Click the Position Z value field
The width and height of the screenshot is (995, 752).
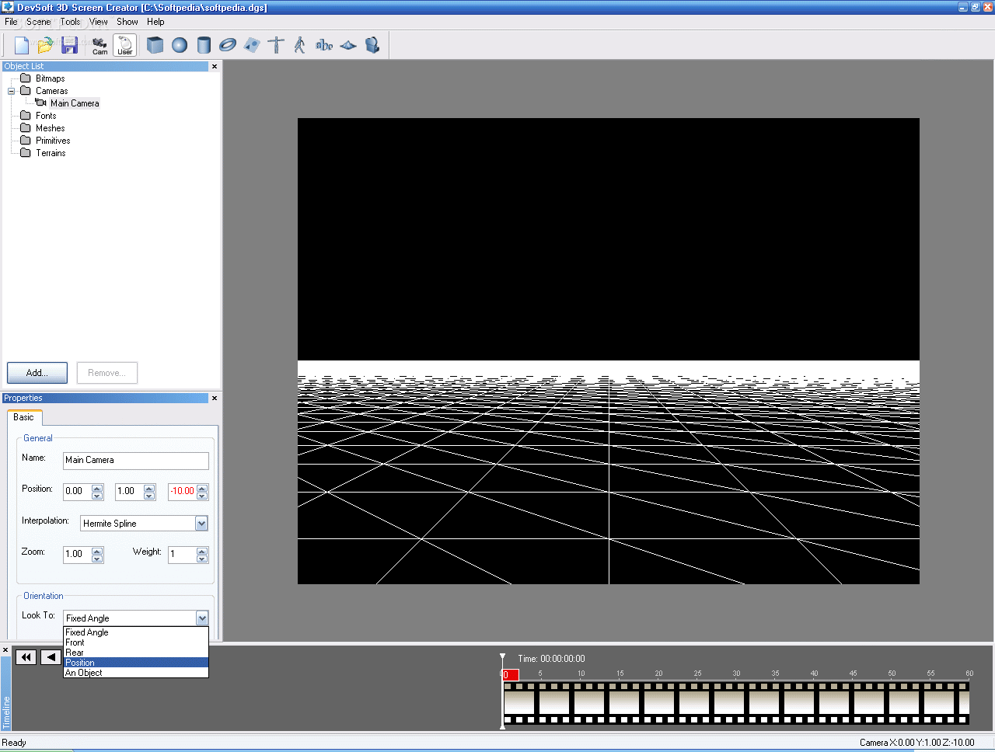tap(183, 492)
